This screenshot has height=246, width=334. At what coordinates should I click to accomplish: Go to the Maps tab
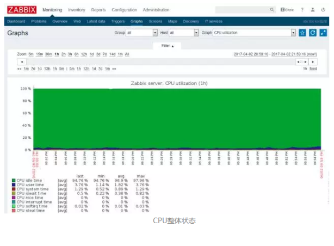point(172,21)
